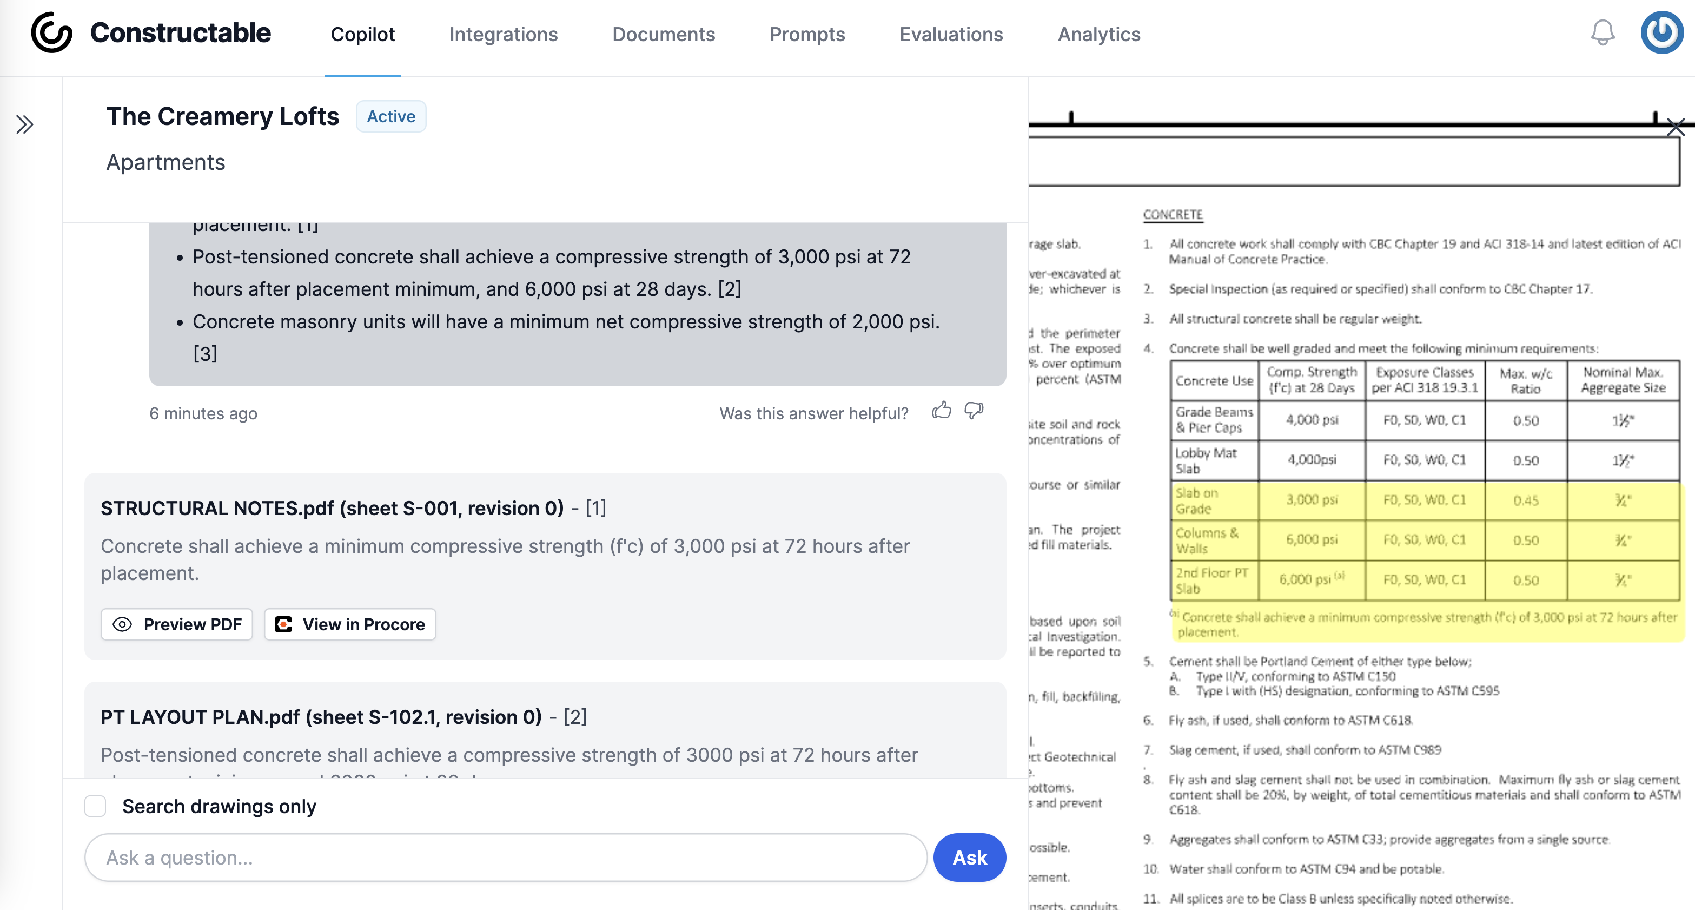
Task: Click 'Was this answer helpful?' text
Action: [814, 413]
